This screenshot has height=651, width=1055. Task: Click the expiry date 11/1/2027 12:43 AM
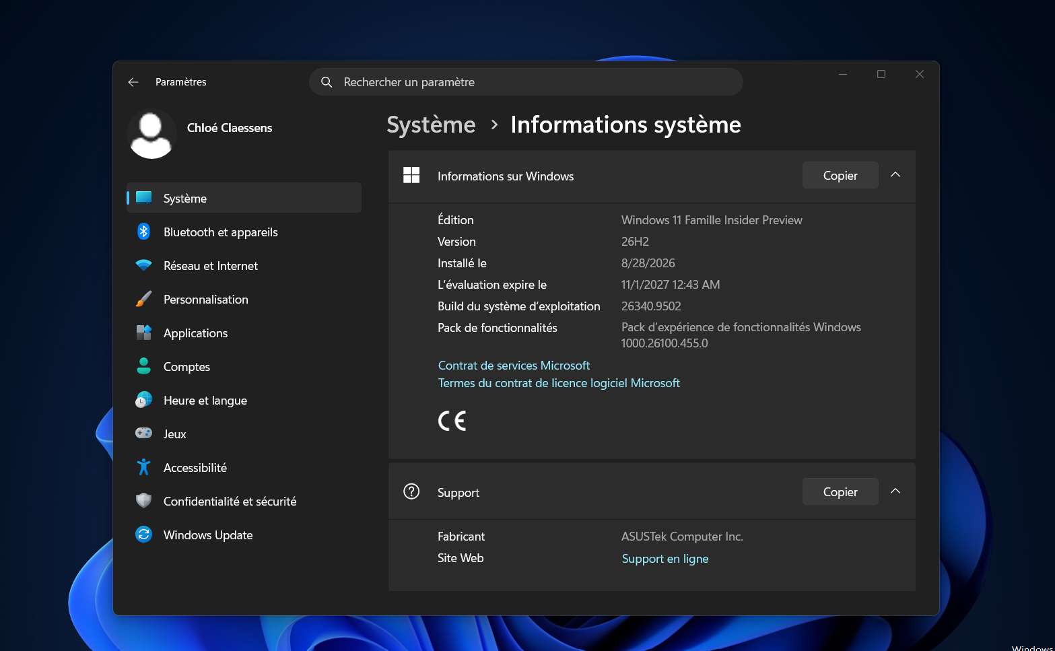671,285
